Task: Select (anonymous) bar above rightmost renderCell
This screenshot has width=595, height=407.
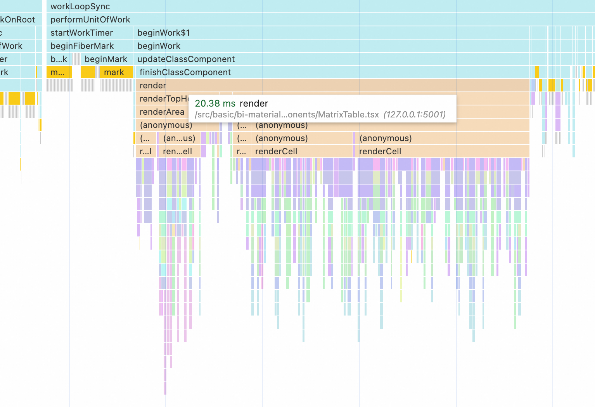Action: click(442, 138)
